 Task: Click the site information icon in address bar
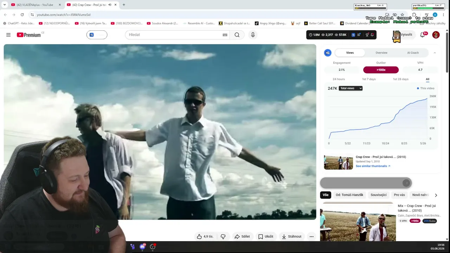click(x=32, y=15)
